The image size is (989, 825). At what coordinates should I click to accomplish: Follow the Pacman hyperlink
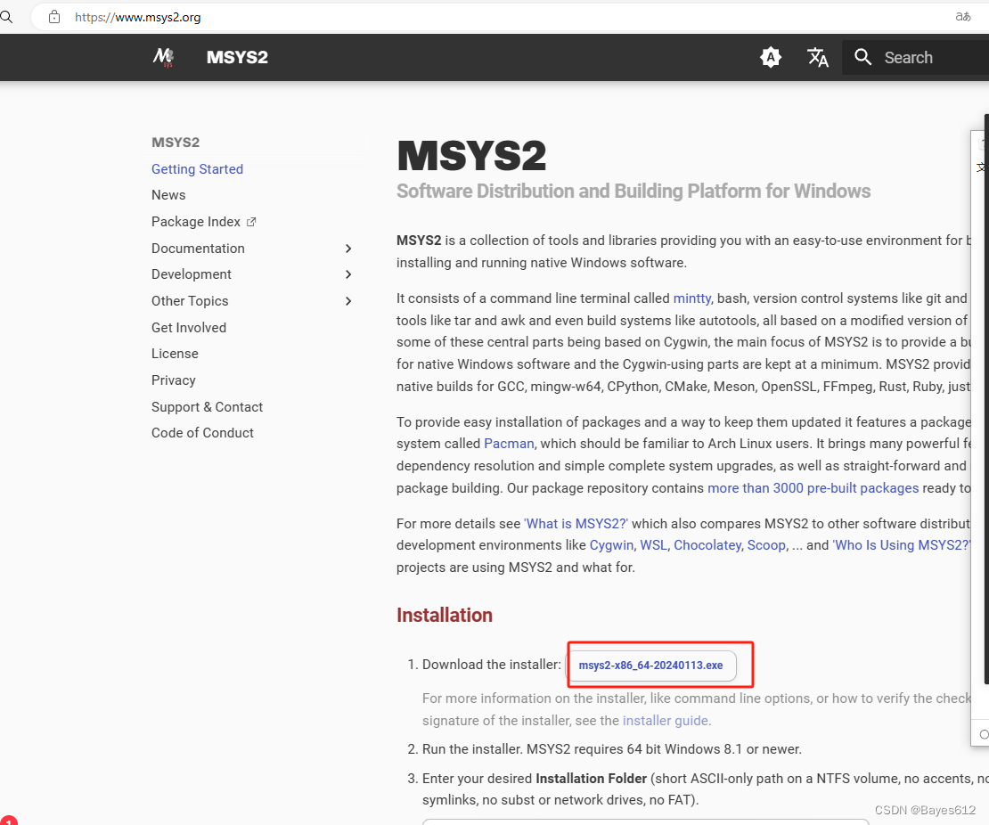tap(509, 443)
